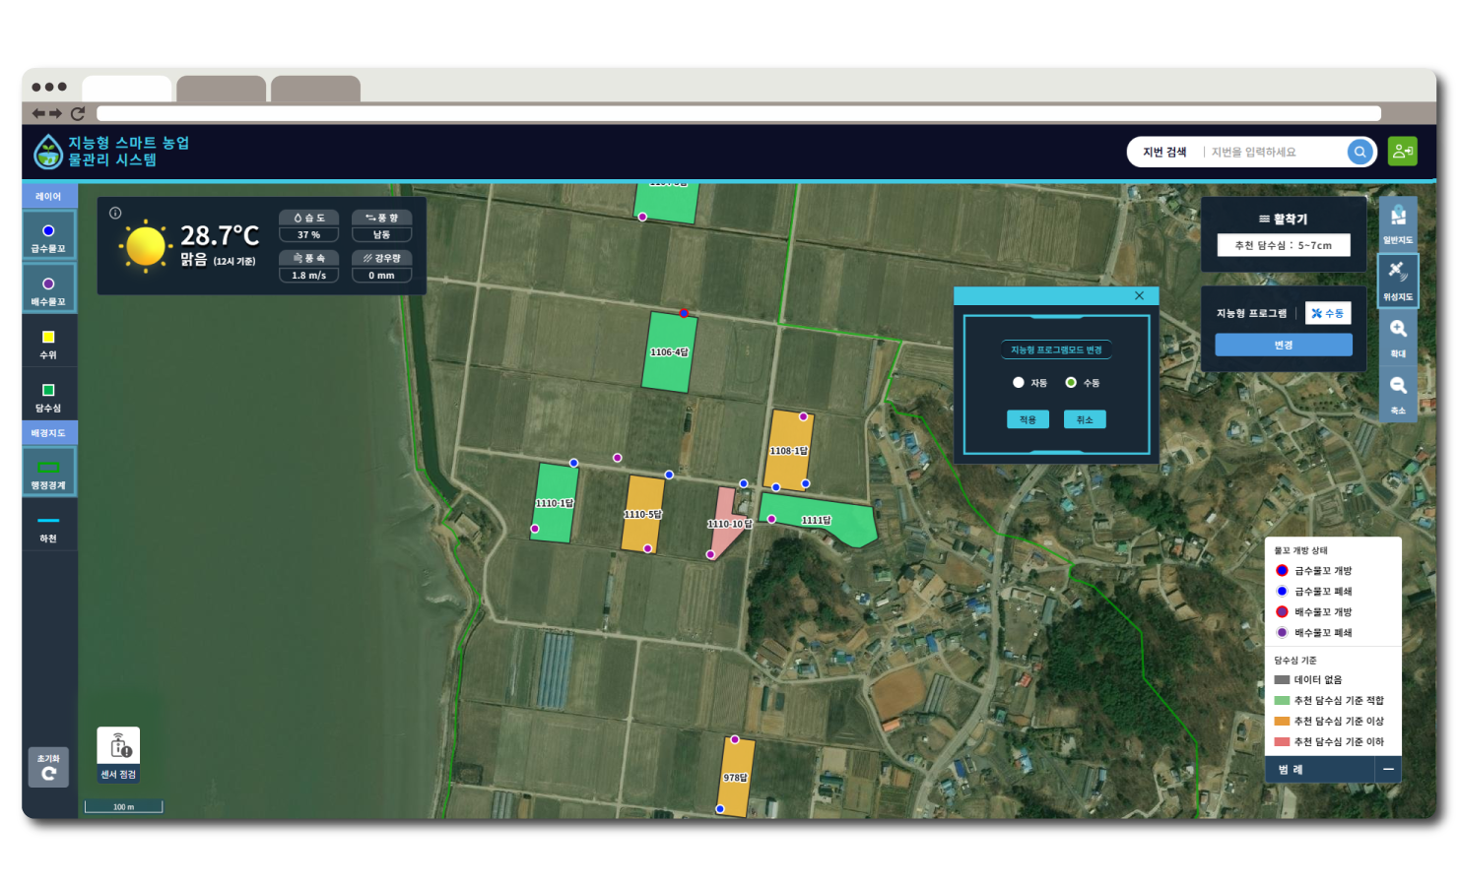Close the program mode dialog

click(x=1139, y=295)
